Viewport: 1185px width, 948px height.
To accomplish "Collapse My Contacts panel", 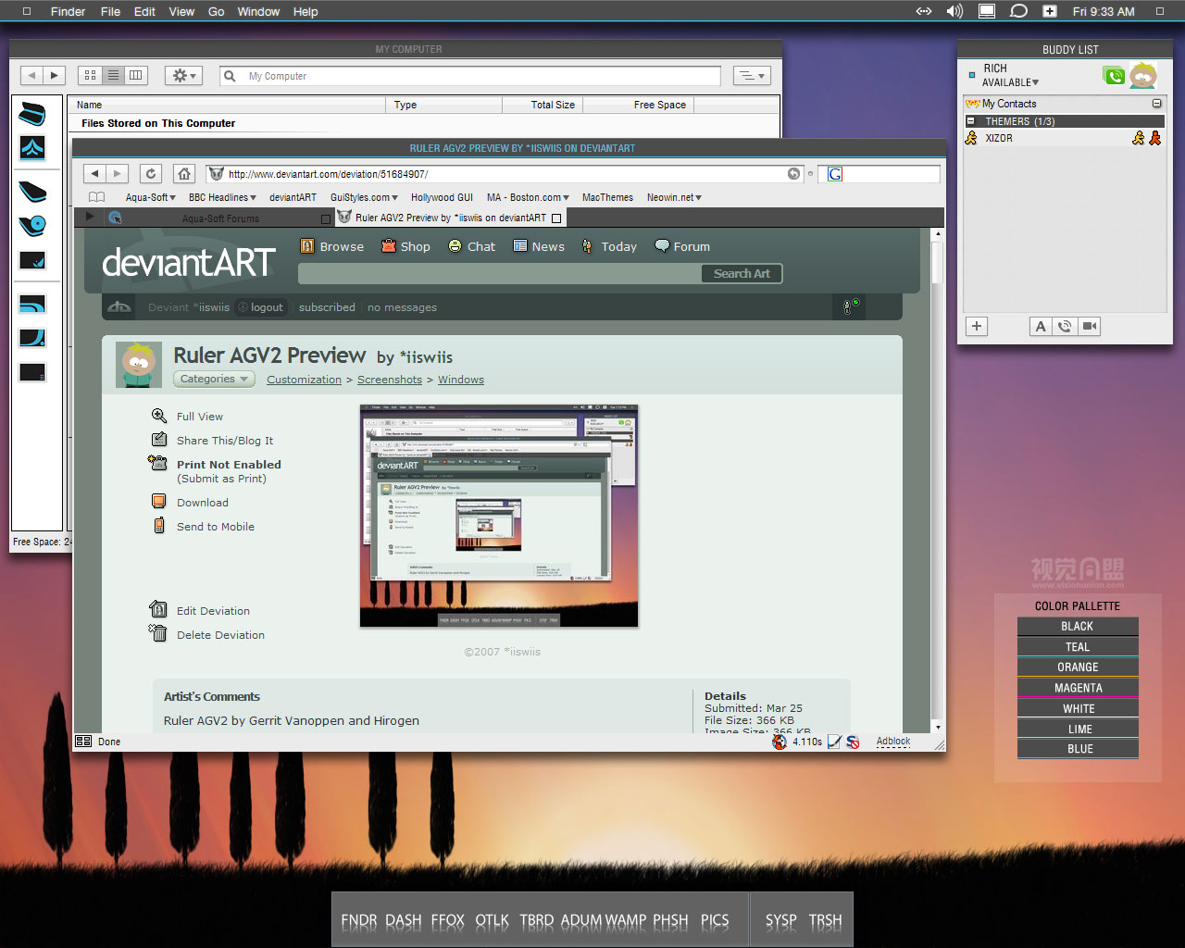I will 1156,104.
